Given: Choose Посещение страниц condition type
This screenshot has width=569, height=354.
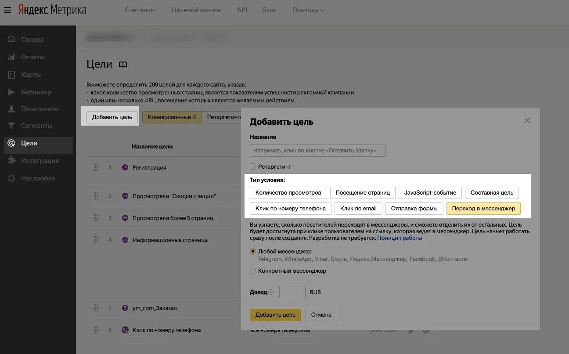Looking at the screenshot, I should [363, 193].
